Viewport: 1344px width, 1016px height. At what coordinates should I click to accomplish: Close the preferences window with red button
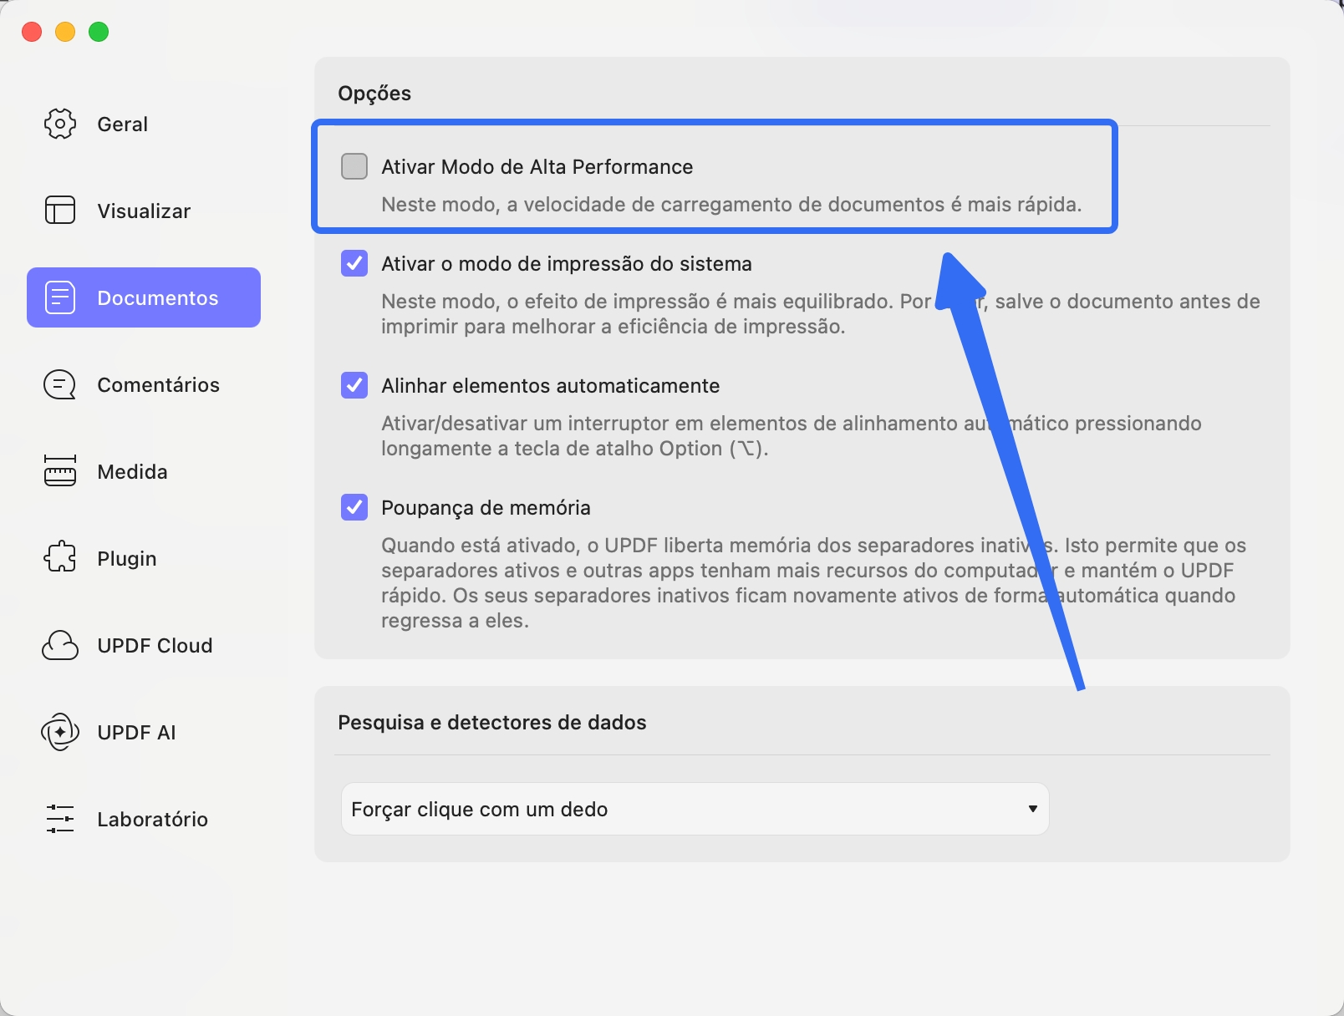pyautogui.click(x=32, y=32)
